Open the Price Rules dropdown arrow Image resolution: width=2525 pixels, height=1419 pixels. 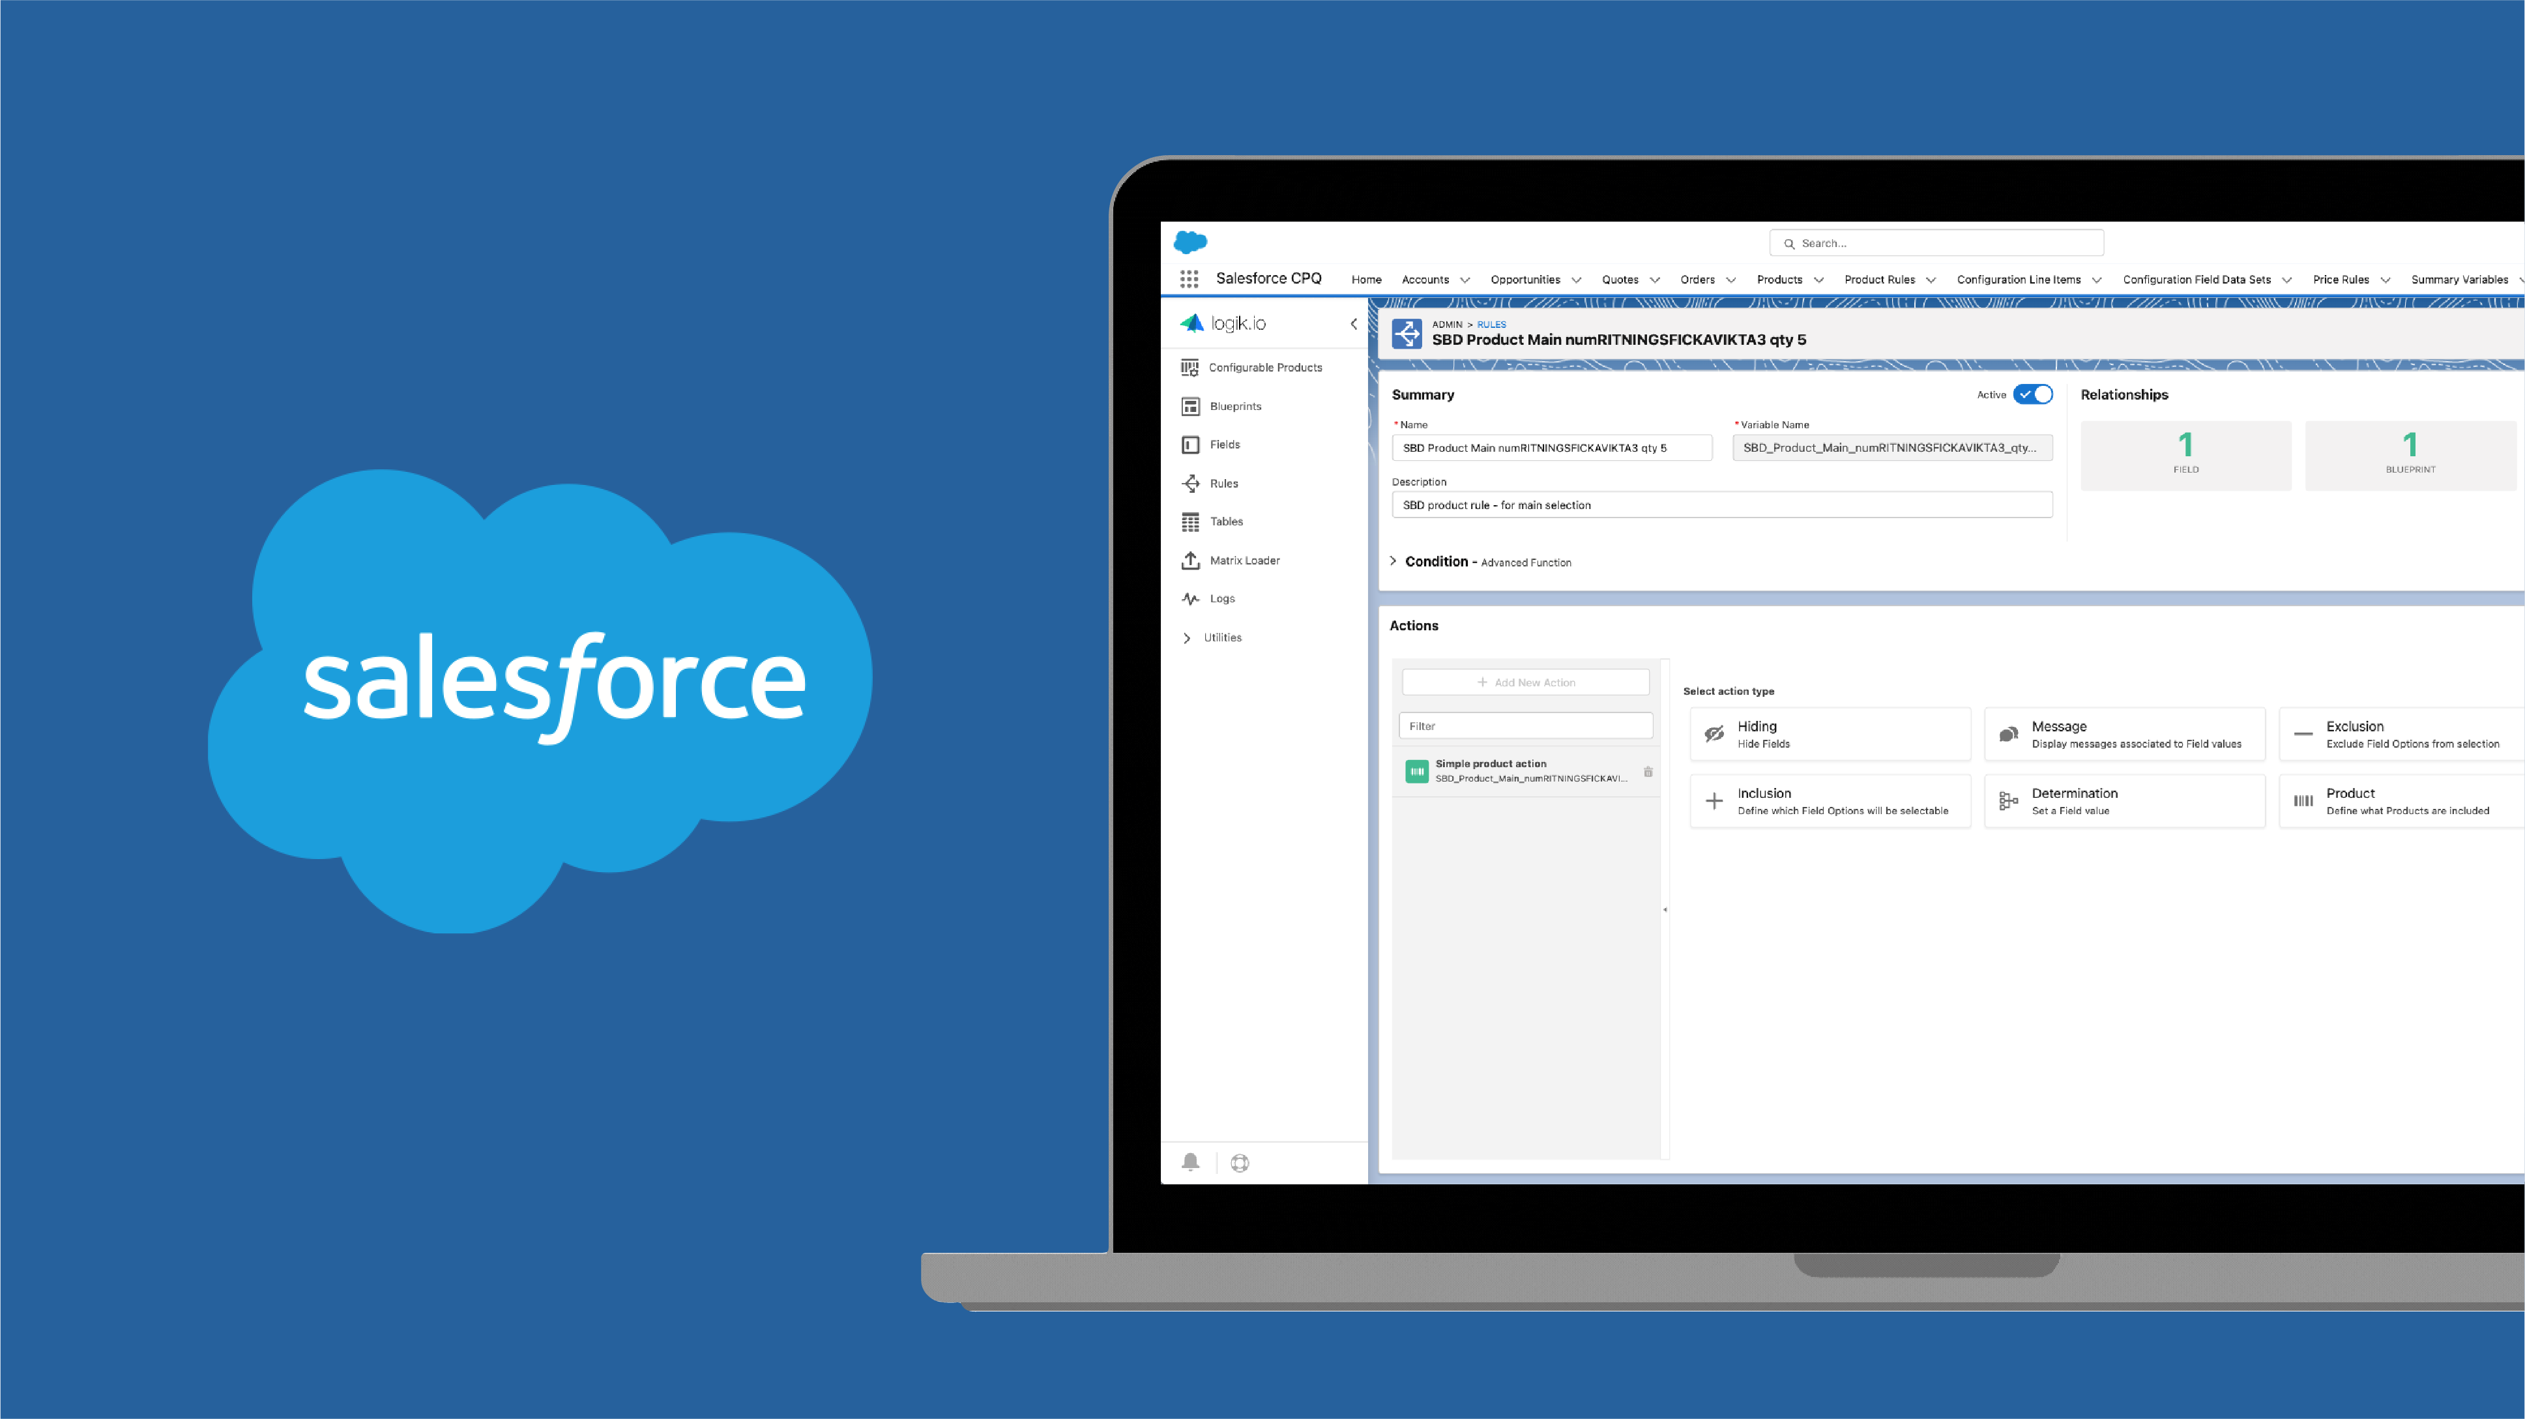2385,280
